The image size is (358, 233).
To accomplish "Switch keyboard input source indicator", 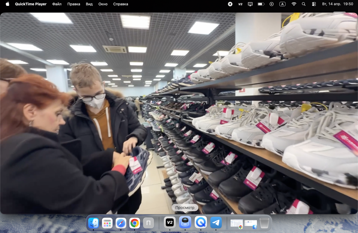I will point(282,4).
